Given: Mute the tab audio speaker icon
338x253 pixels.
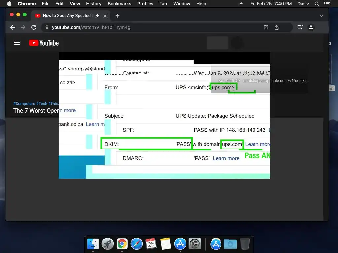Looking at the screenshot, I should tap(98, 16).
